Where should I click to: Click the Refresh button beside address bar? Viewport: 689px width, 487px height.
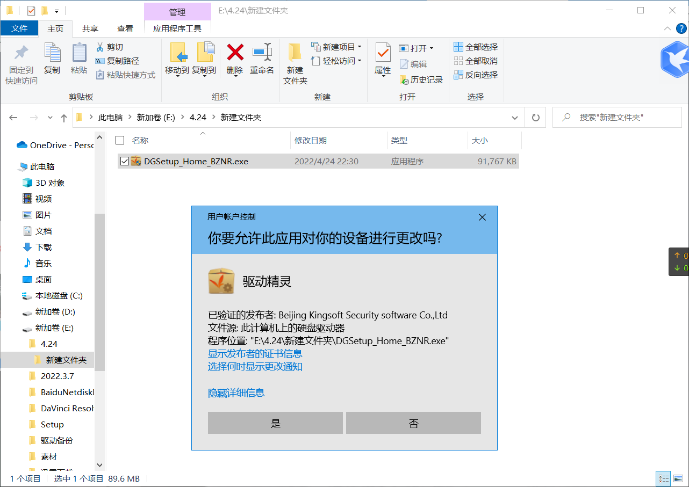point(535,118)
